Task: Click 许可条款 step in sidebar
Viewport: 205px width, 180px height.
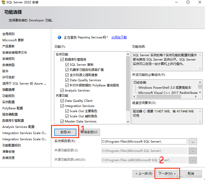Action: click(x=8, y=77)
